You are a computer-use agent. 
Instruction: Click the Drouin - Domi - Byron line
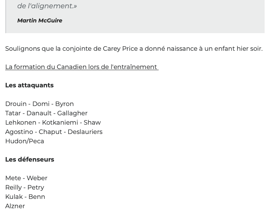click(x=39, y=104)
